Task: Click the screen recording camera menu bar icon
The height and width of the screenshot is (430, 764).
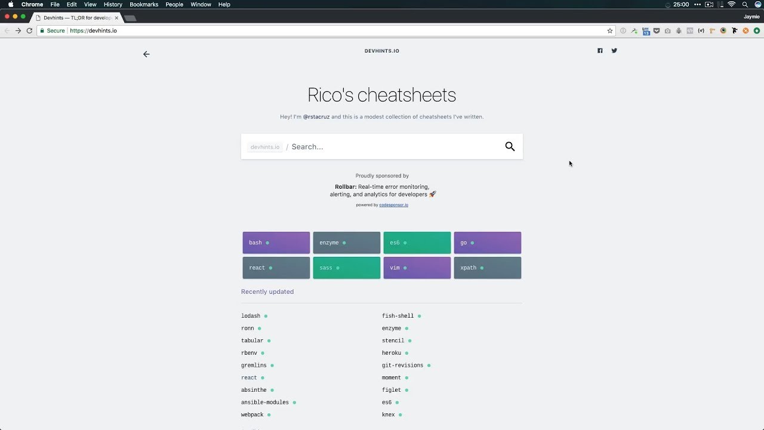Action: (709, 4)
